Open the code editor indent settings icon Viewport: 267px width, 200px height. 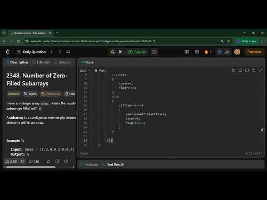point(234,71)
